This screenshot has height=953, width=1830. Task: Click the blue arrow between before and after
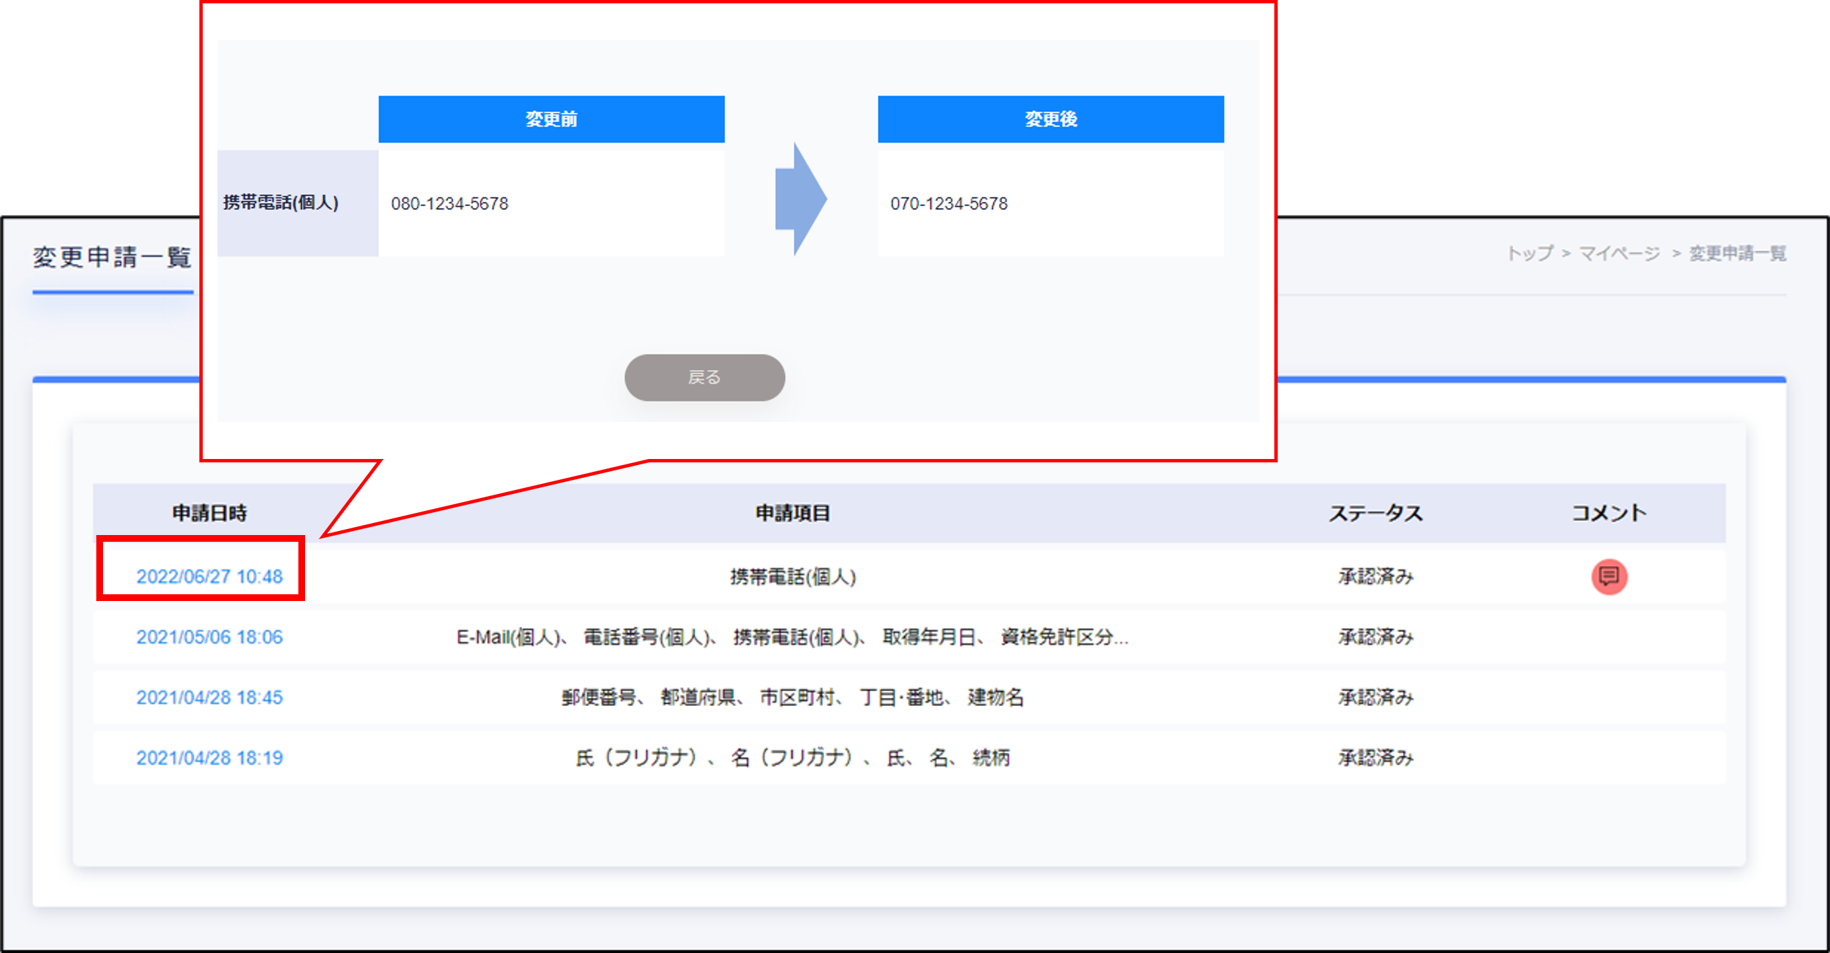[801, 199]
